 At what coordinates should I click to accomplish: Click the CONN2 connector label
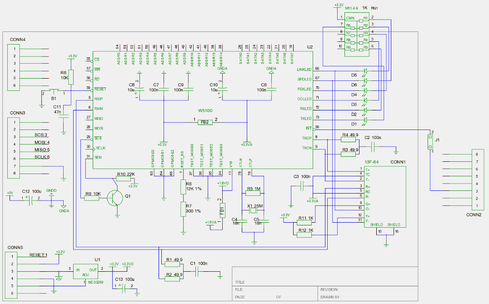[474, 215]
